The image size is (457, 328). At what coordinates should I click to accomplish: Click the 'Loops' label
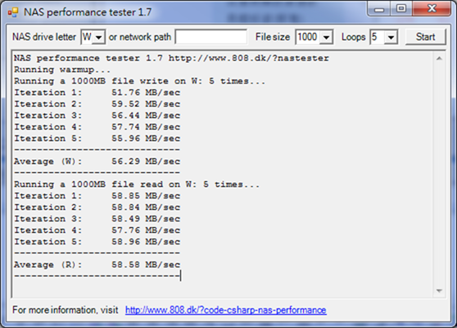coord(353,37)
